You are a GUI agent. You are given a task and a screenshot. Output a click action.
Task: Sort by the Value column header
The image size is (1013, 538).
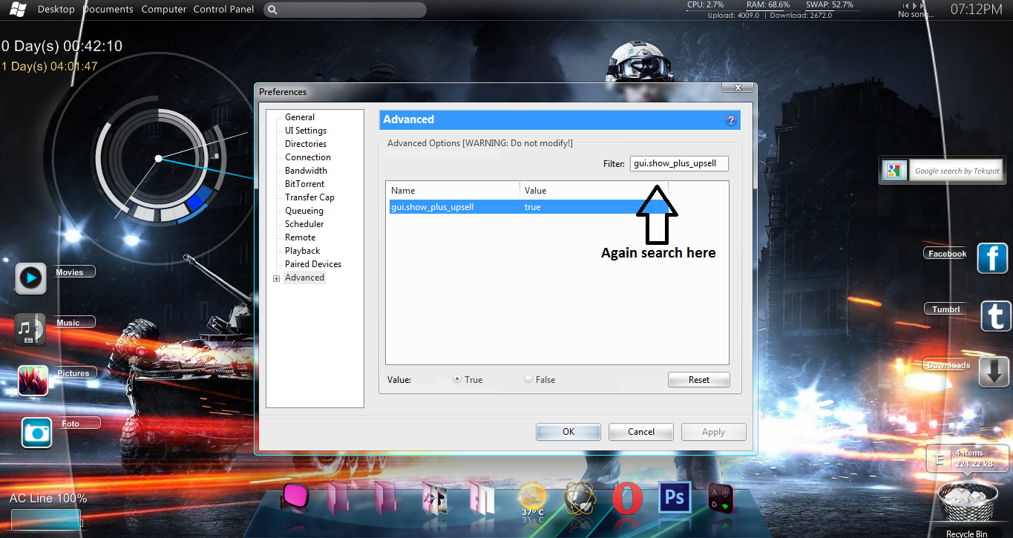point(594,191)
